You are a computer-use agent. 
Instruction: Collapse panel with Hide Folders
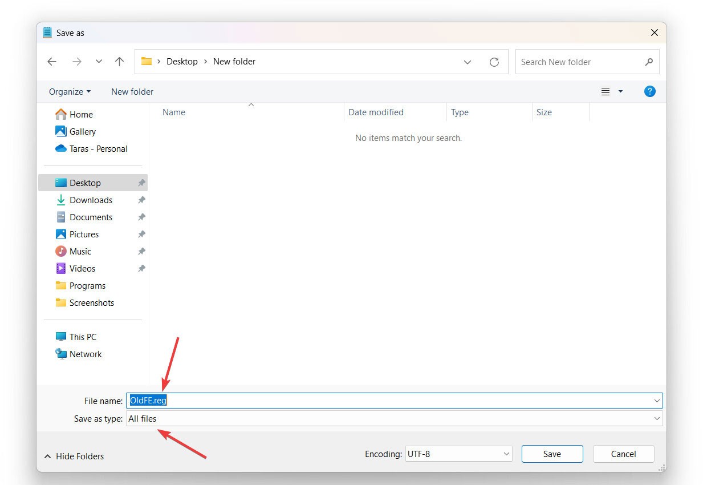point(74,456)
